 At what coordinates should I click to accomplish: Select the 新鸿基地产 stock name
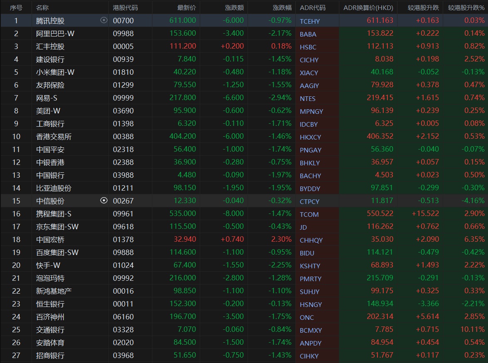tap(54, 291)
